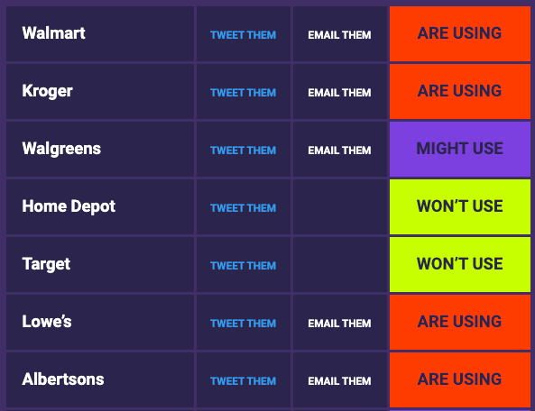This screenshot has height=411, width=535.
Task: Email Albertsons using Email Them link
Action: (x=339, y=380)
